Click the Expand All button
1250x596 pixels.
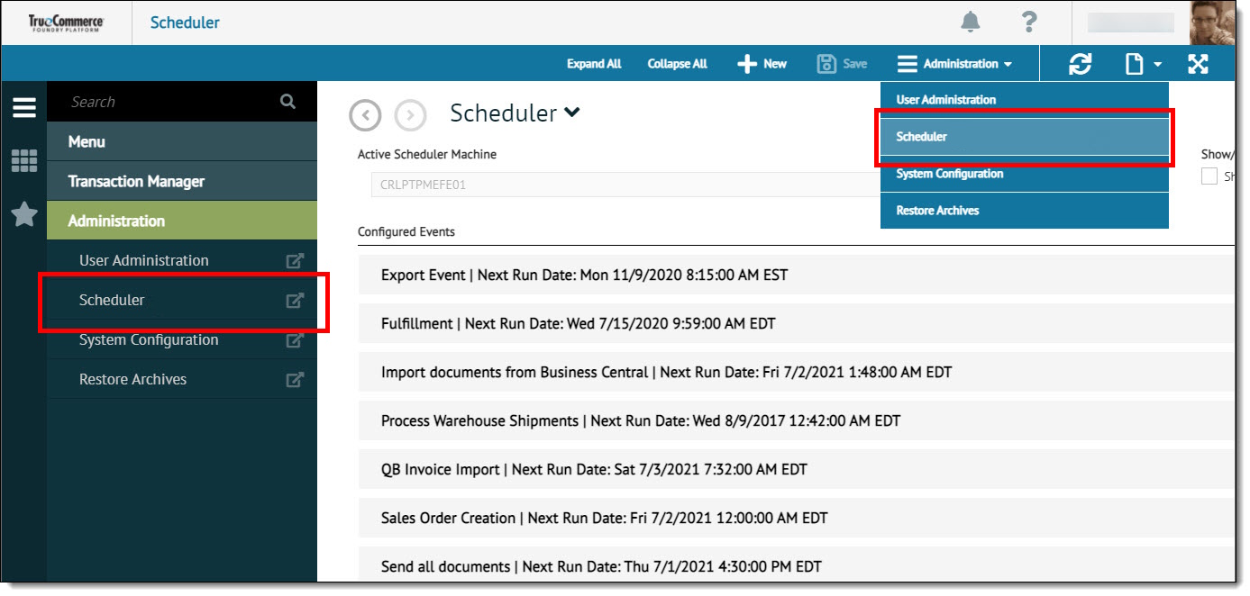(594, 63)
